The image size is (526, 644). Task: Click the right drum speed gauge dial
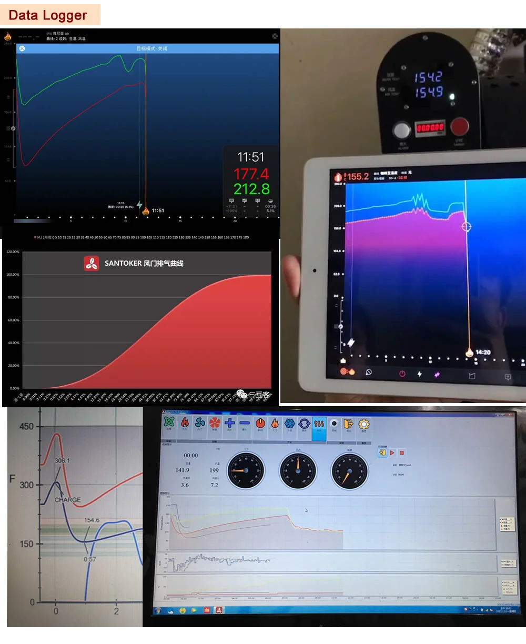[x=349, y=471]
